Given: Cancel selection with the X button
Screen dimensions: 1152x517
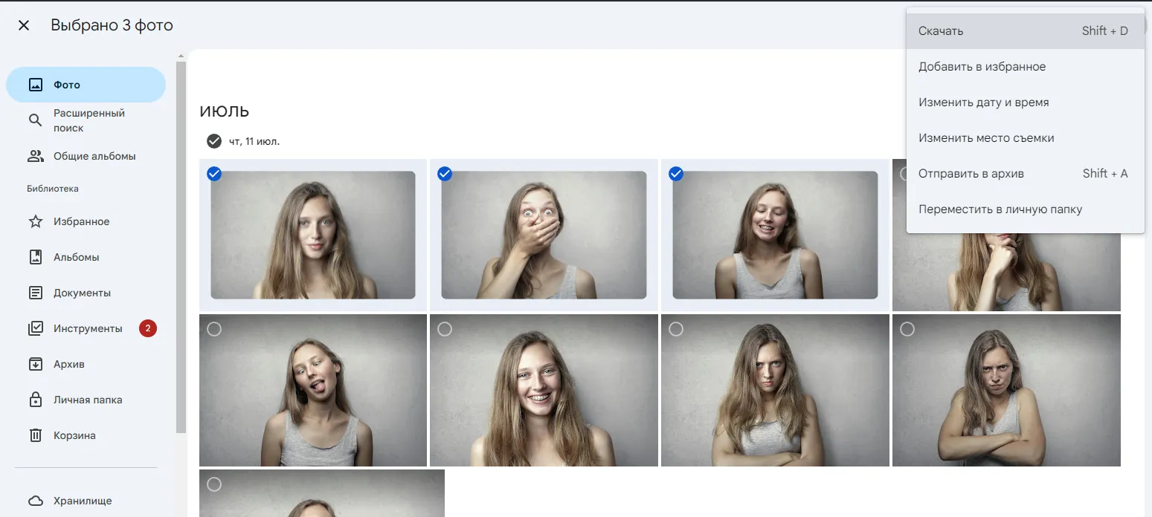Looking at the screenshot, I should [23, 25].
